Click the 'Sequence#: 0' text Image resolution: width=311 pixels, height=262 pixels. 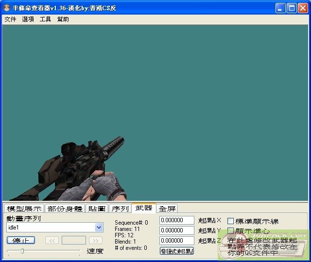coord(131,223)
